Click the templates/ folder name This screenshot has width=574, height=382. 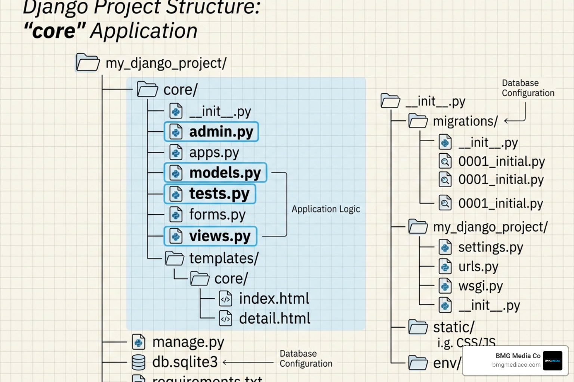[x=224, y=258]
